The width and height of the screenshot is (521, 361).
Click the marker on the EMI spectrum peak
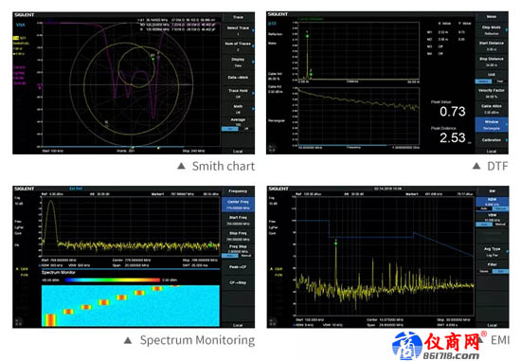pos(336,244)
